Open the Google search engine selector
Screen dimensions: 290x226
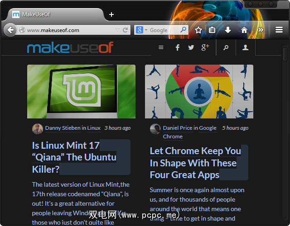tap(141, 30)
